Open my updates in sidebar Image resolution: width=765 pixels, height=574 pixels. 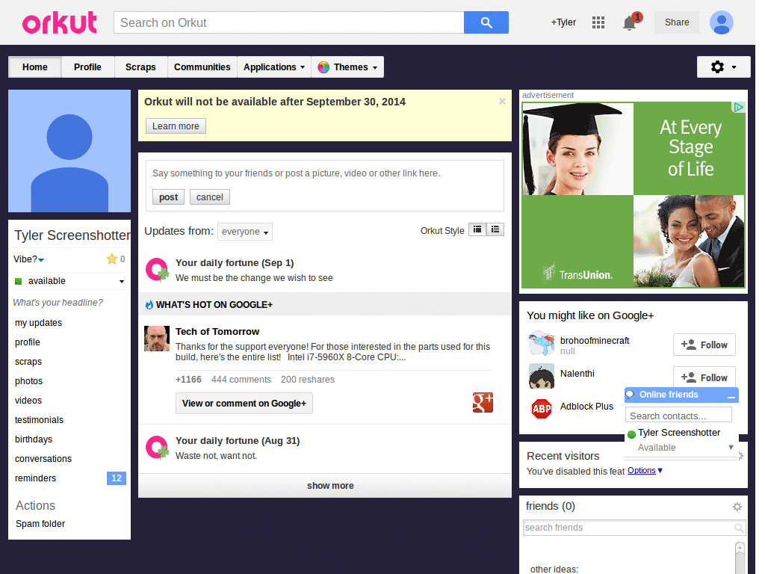tap(39, 323)
